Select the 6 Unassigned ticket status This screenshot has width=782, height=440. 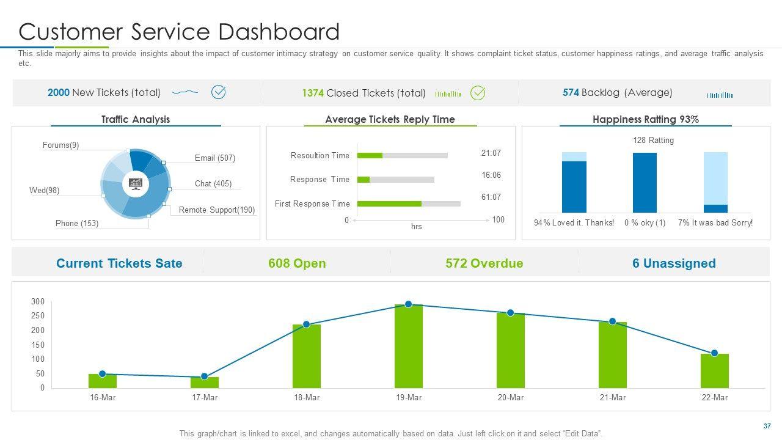(674, 263)
